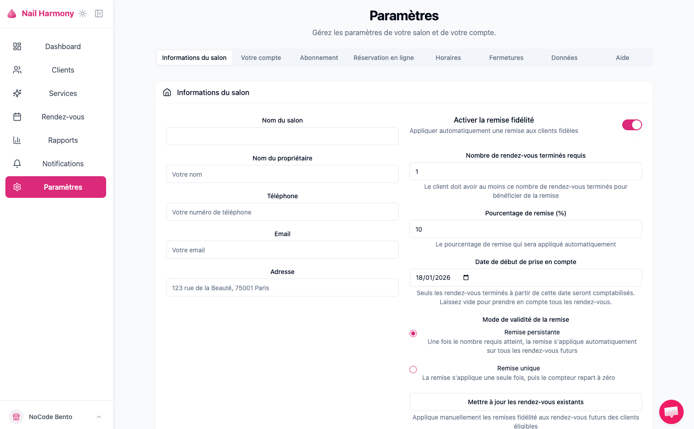The width and height of the screenshot is (694, 429).
Task: Click Mettre à jour les rendez-vous existants
Action: [525, 402]
